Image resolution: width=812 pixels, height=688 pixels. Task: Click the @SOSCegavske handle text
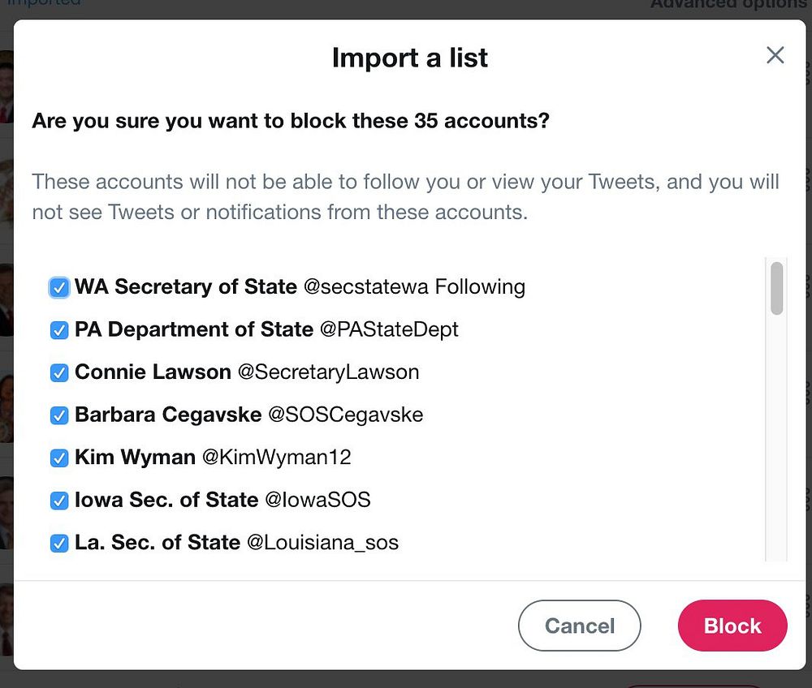(x=345, y=415)
